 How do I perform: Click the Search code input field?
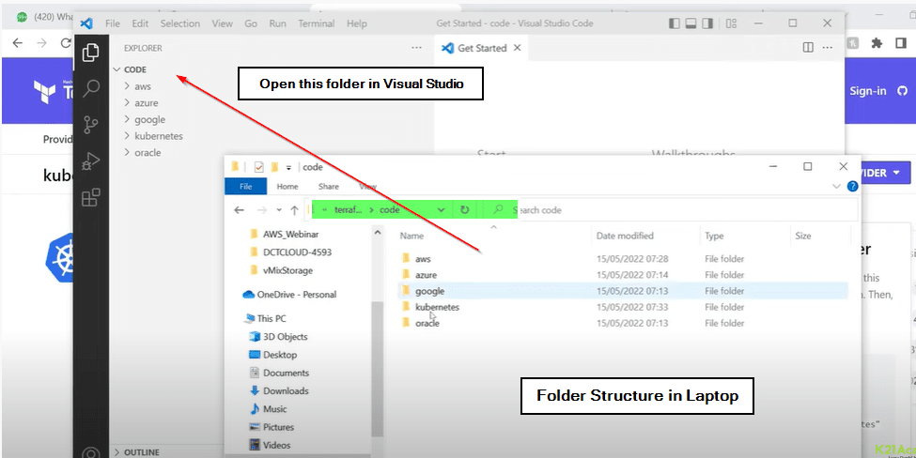[670, 209]
